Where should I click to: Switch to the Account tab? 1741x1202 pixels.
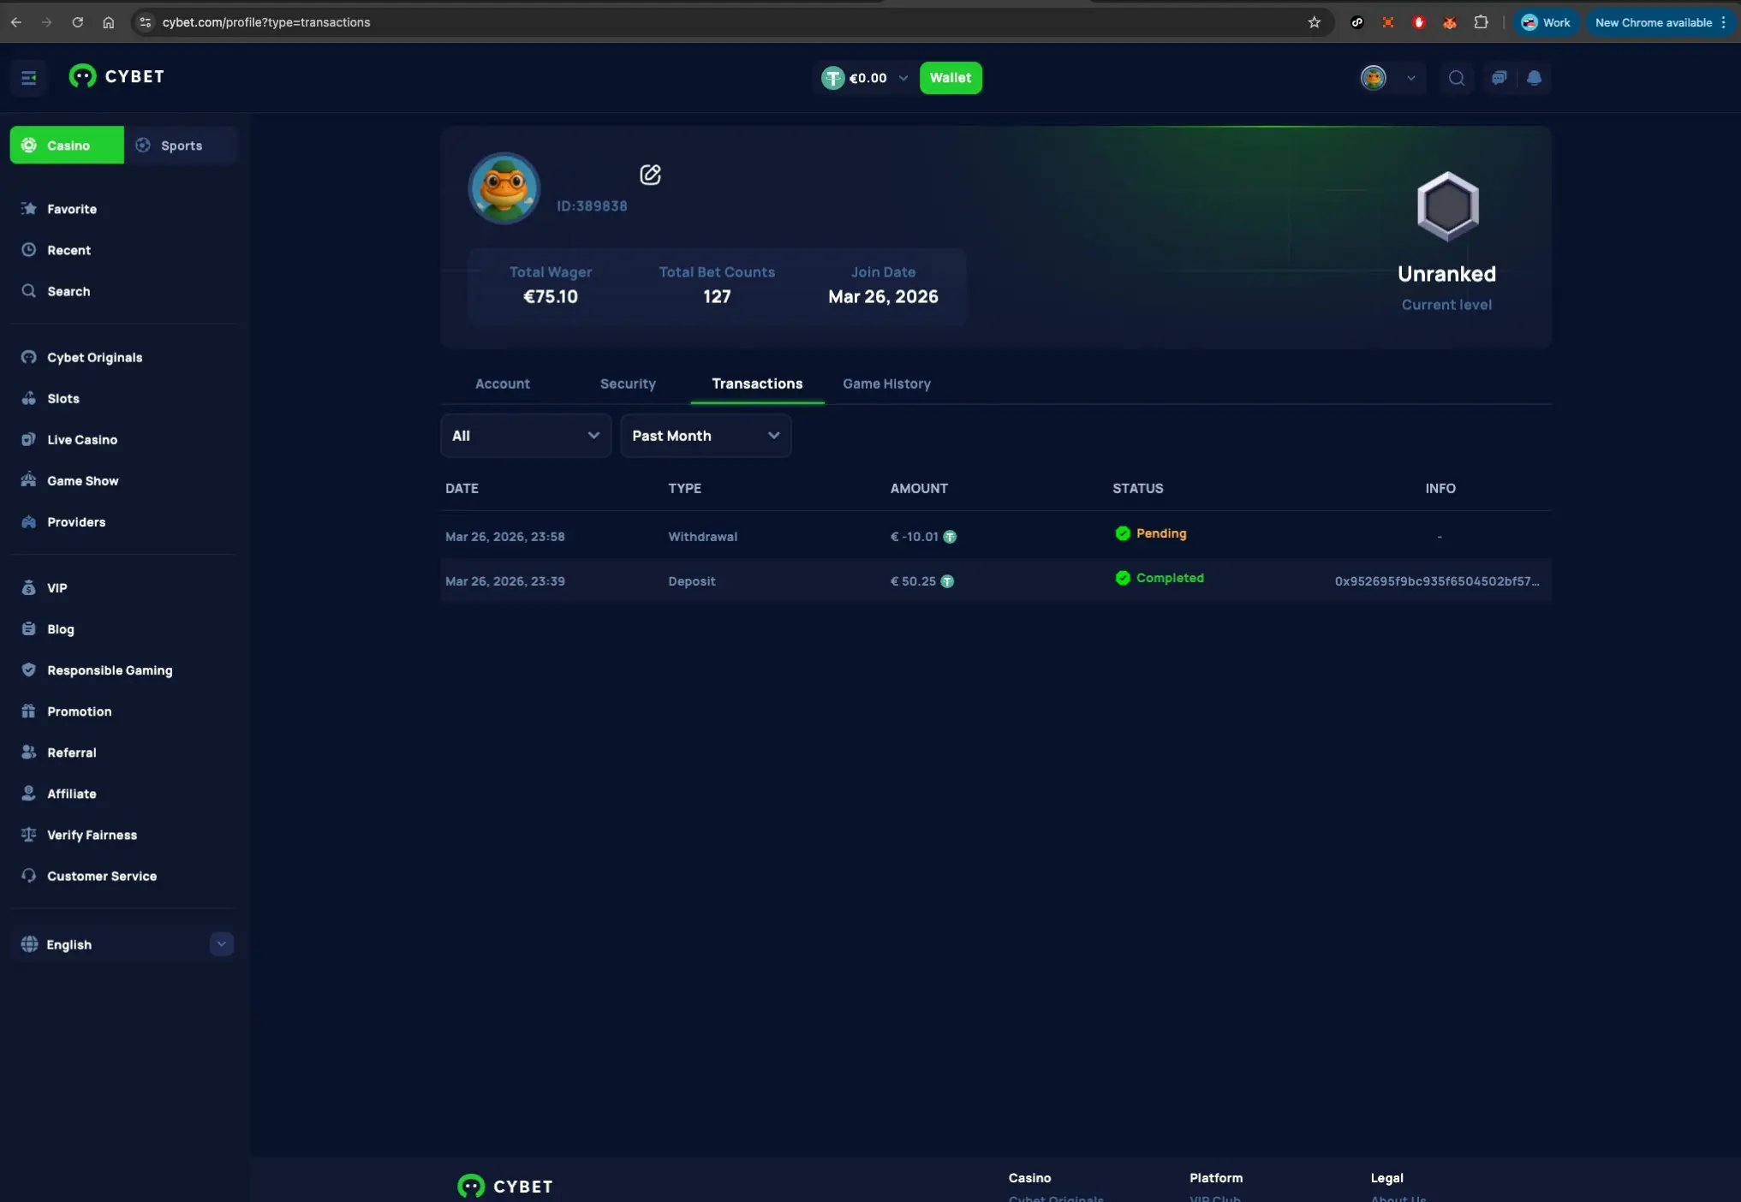point(502,383)
